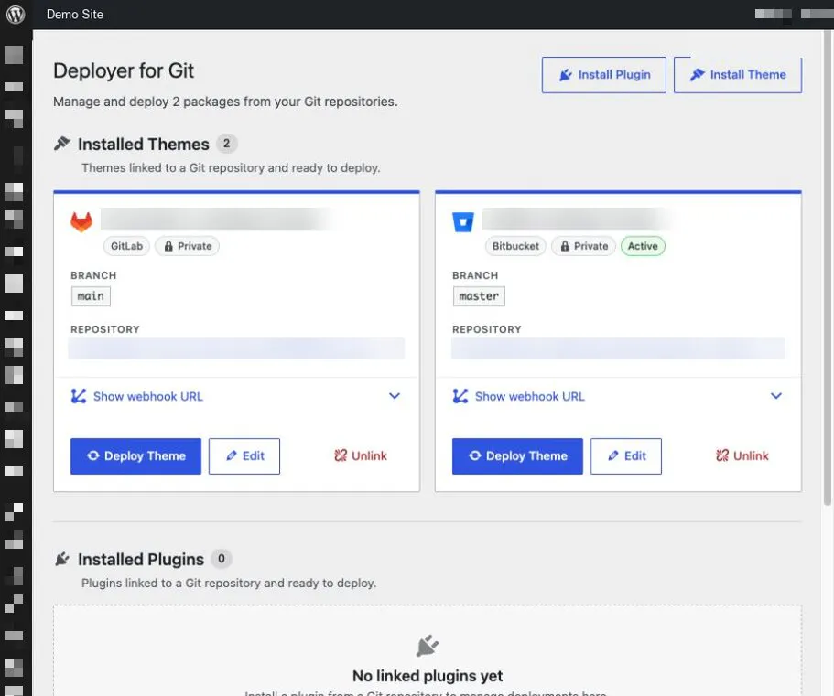
Task: Unlink the GitLab theme
Action: (361, 455)
